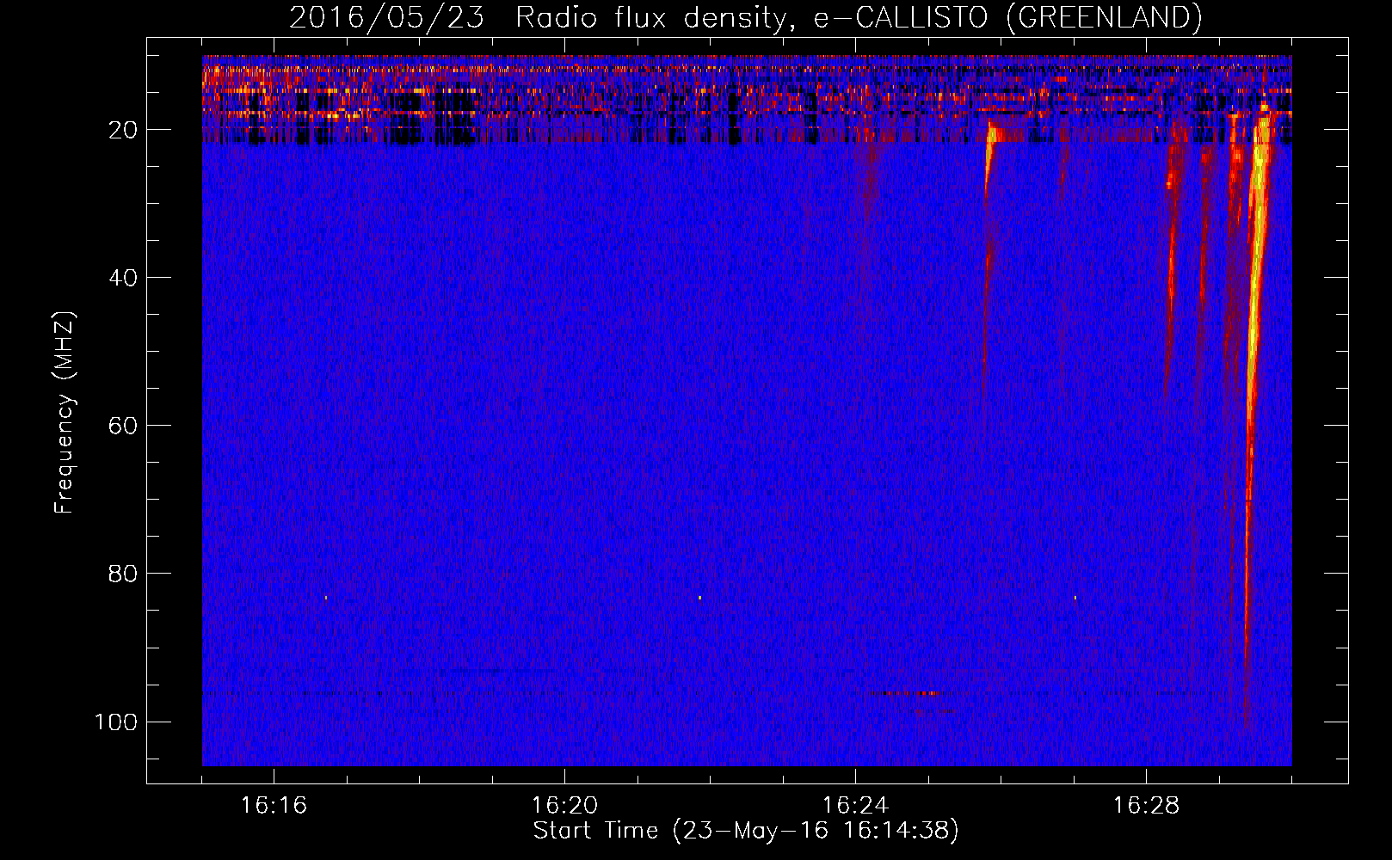Click the 100 MHz frequency tick label
The height and width of the screenshot is (860, 1392).
(x=116, y=722)
